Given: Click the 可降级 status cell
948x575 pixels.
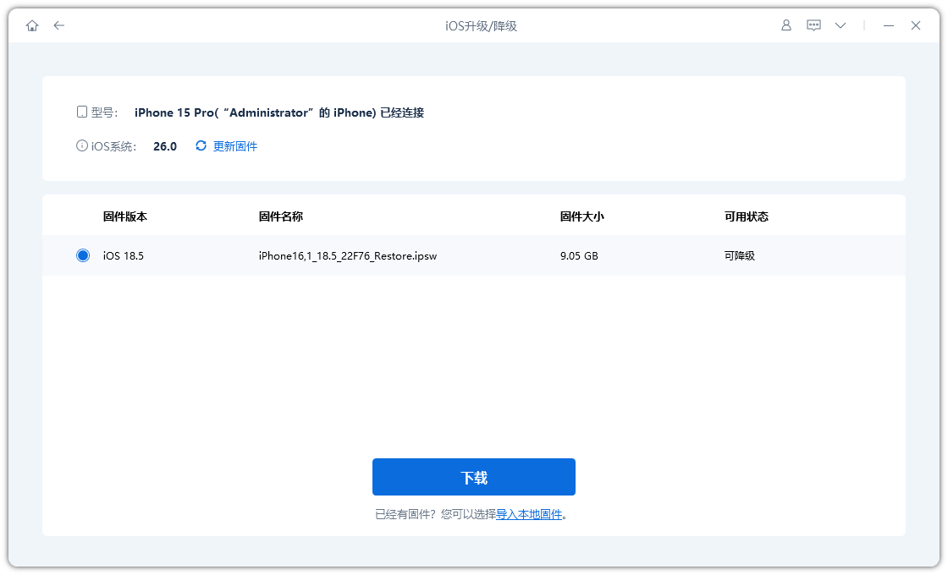Looking at the screenshot, I should (x=740, y=255).
